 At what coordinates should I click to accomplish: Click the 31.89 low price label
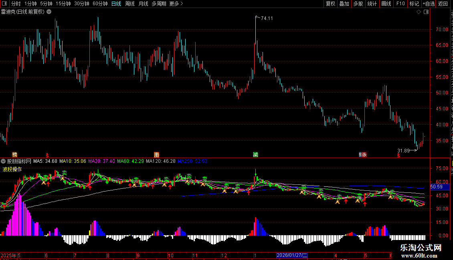[x=403, y=150]
